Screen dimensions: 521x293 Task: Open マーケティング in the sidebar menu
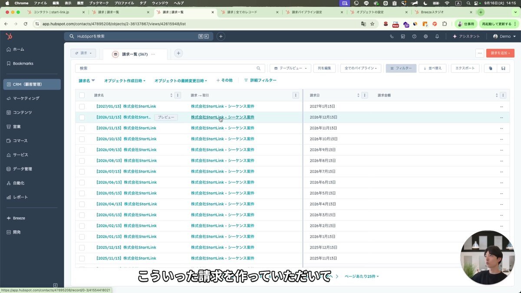click(26, 98)
